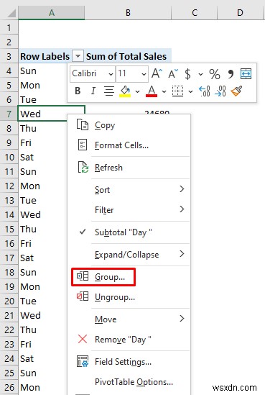
Task: Open Format Cells dialog from menu
Action: pos(129,145)
